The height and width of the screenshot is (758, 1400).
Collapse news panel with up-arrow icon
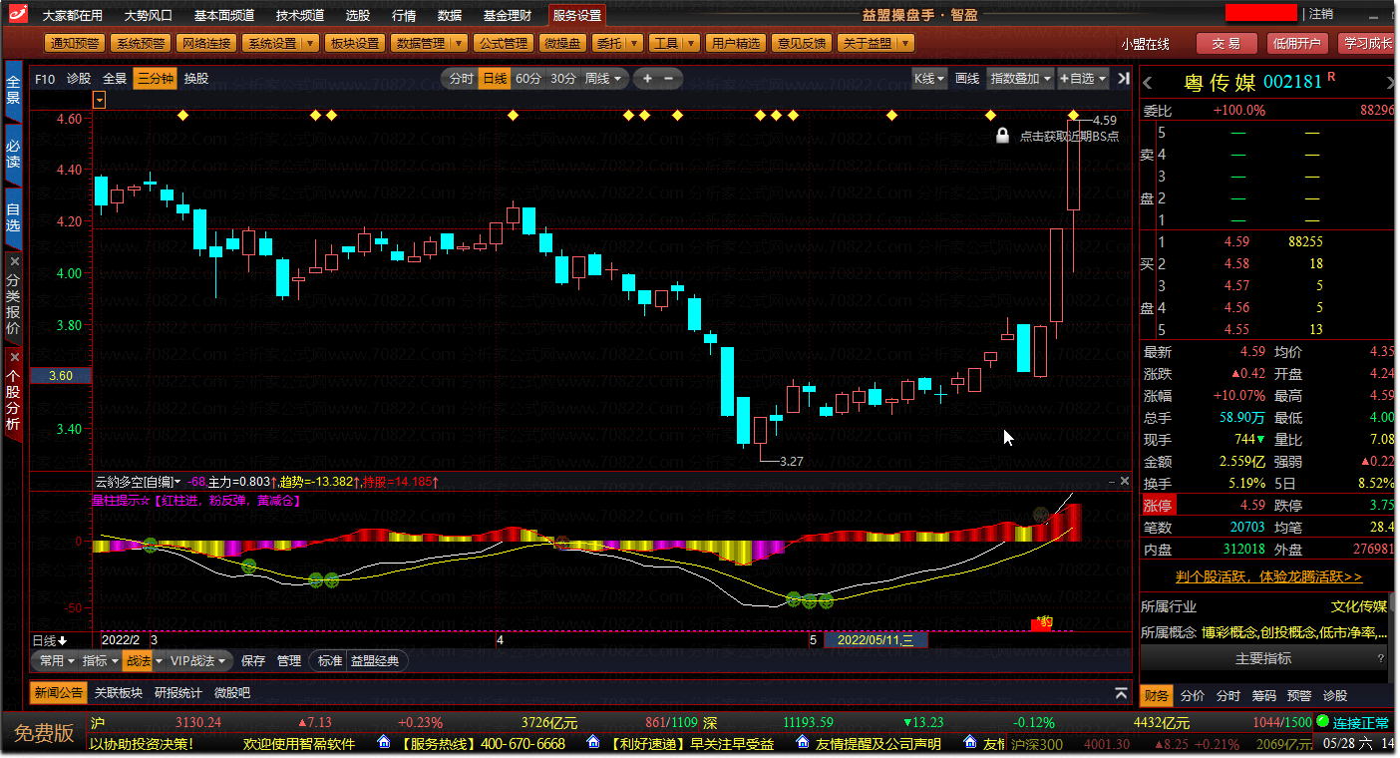click(1121, 693)
